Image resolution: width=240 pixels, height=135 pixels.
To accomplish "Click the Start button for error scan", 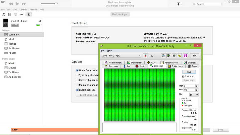I will 189,72.
